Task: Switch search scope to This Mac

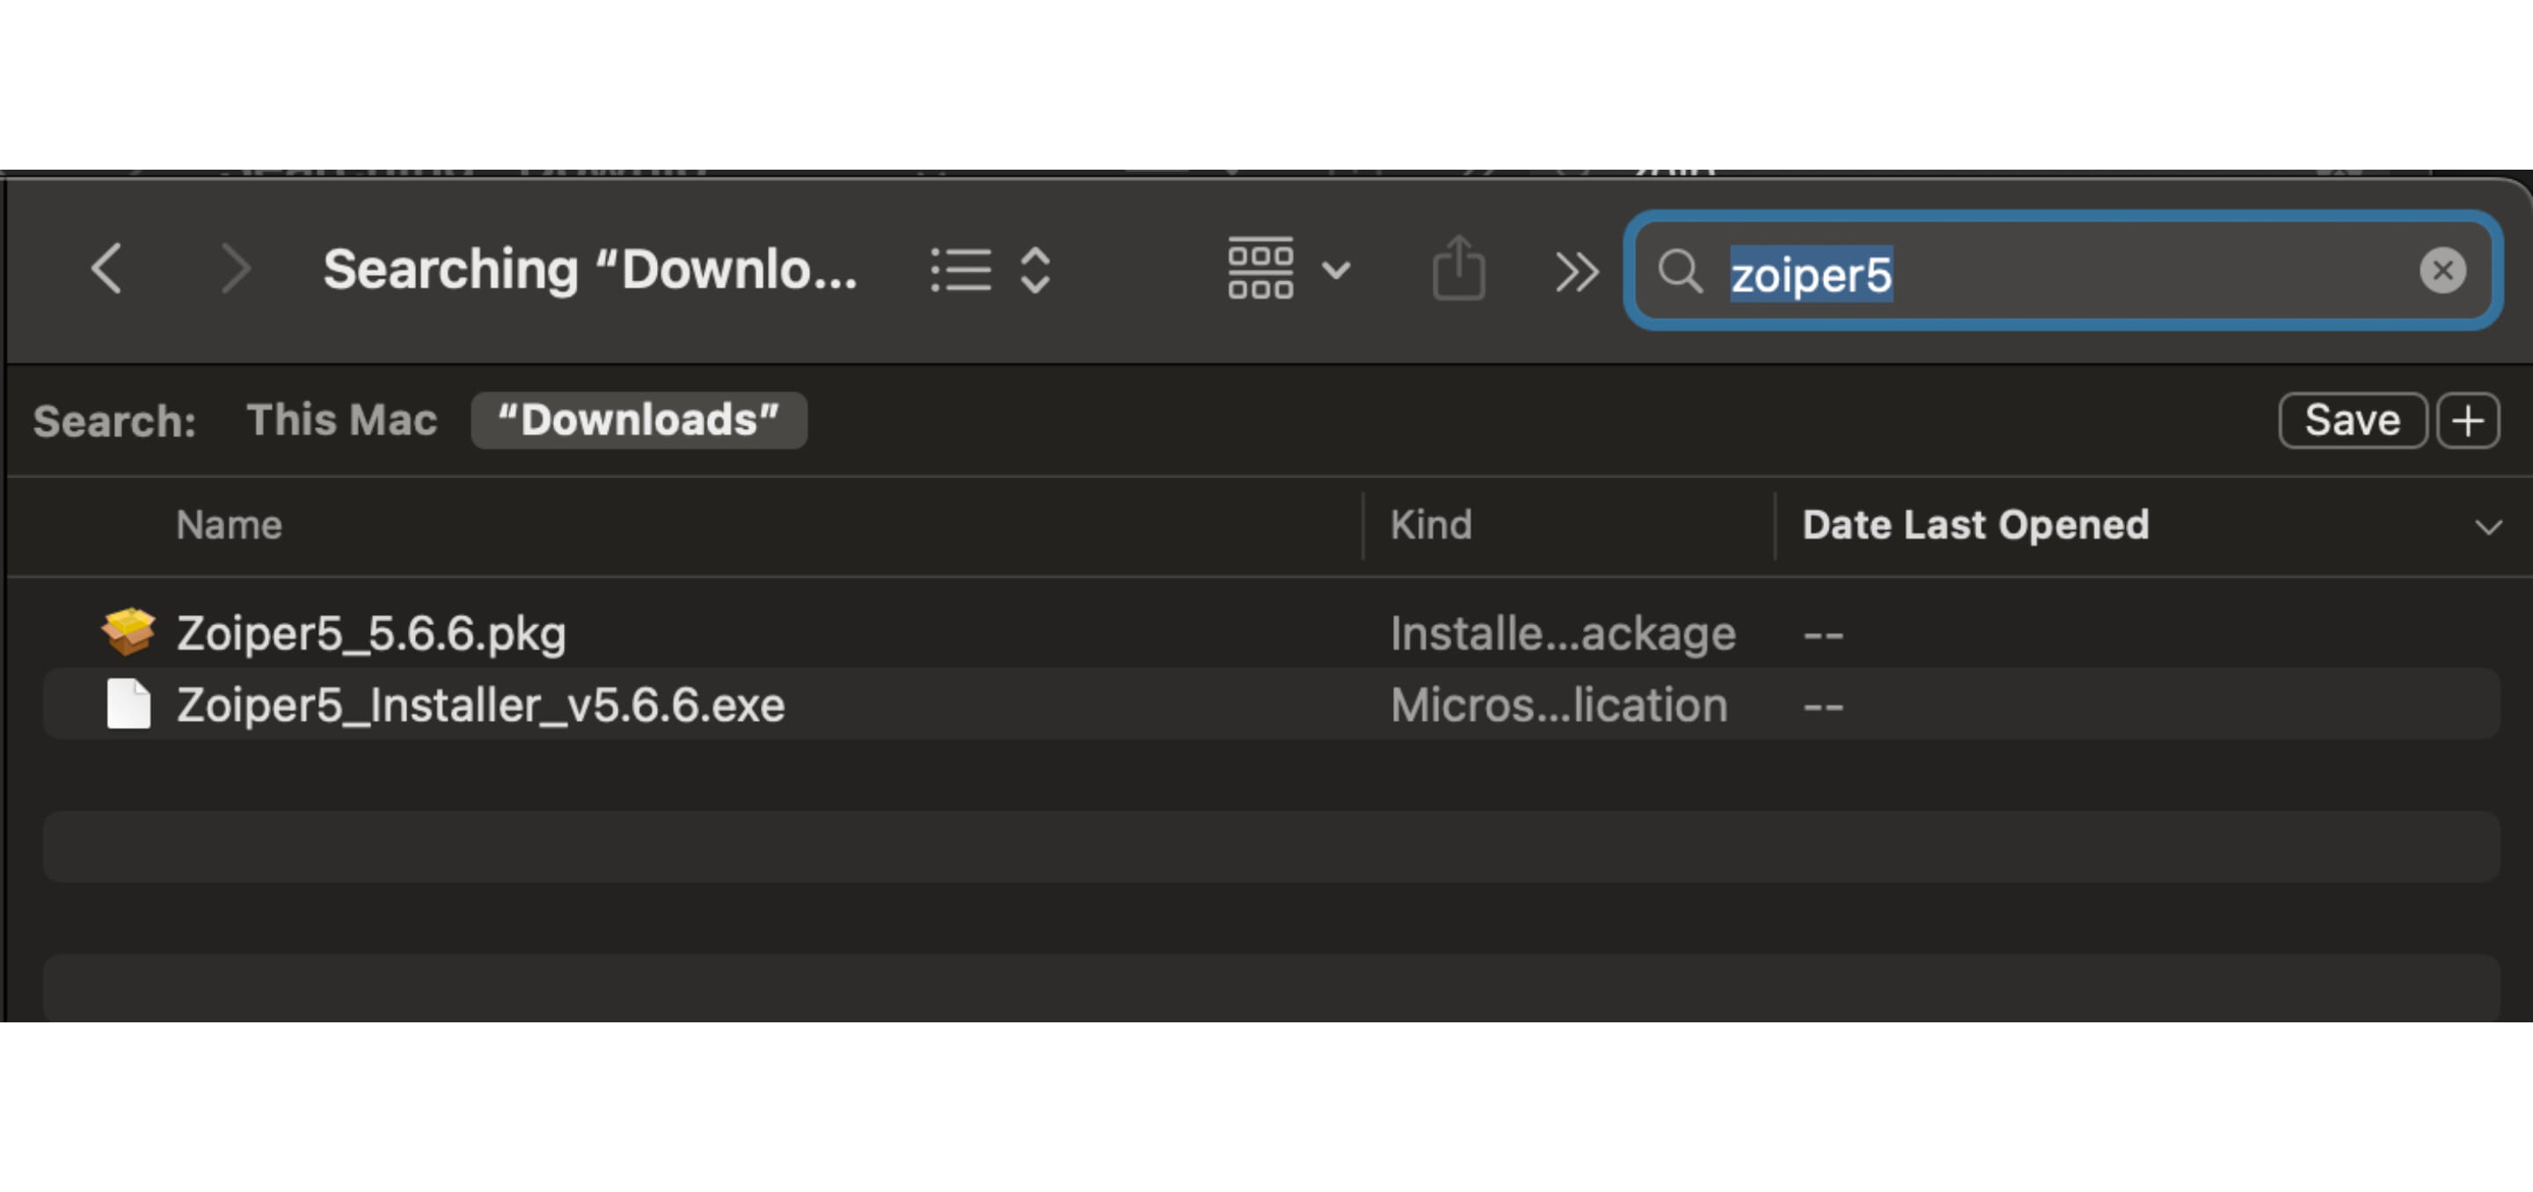Action: 341,419
